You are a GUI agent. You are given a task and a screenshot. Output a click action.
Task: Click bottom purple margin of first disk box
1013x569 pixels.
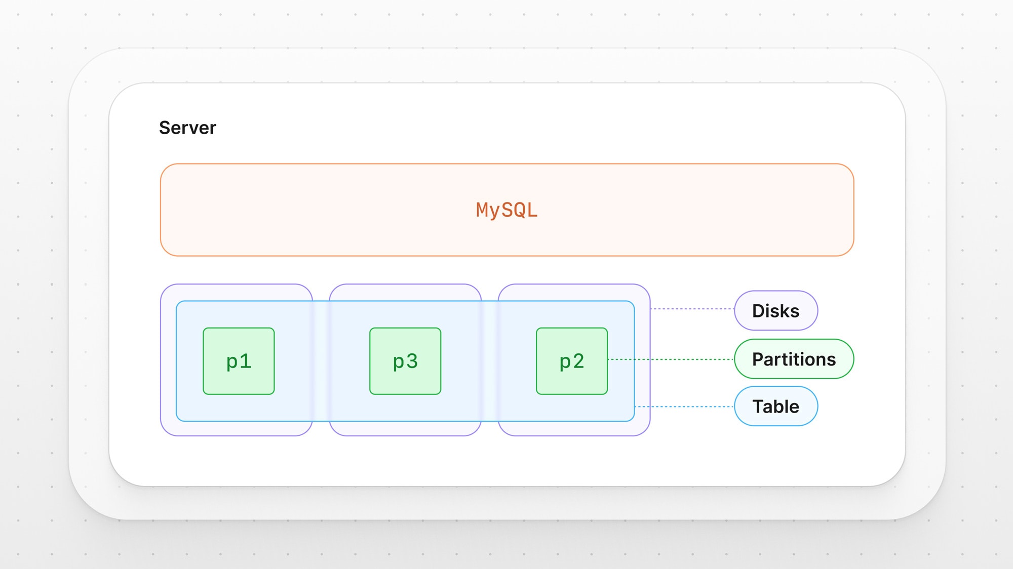pyautogui.click(x=236, y=428)
